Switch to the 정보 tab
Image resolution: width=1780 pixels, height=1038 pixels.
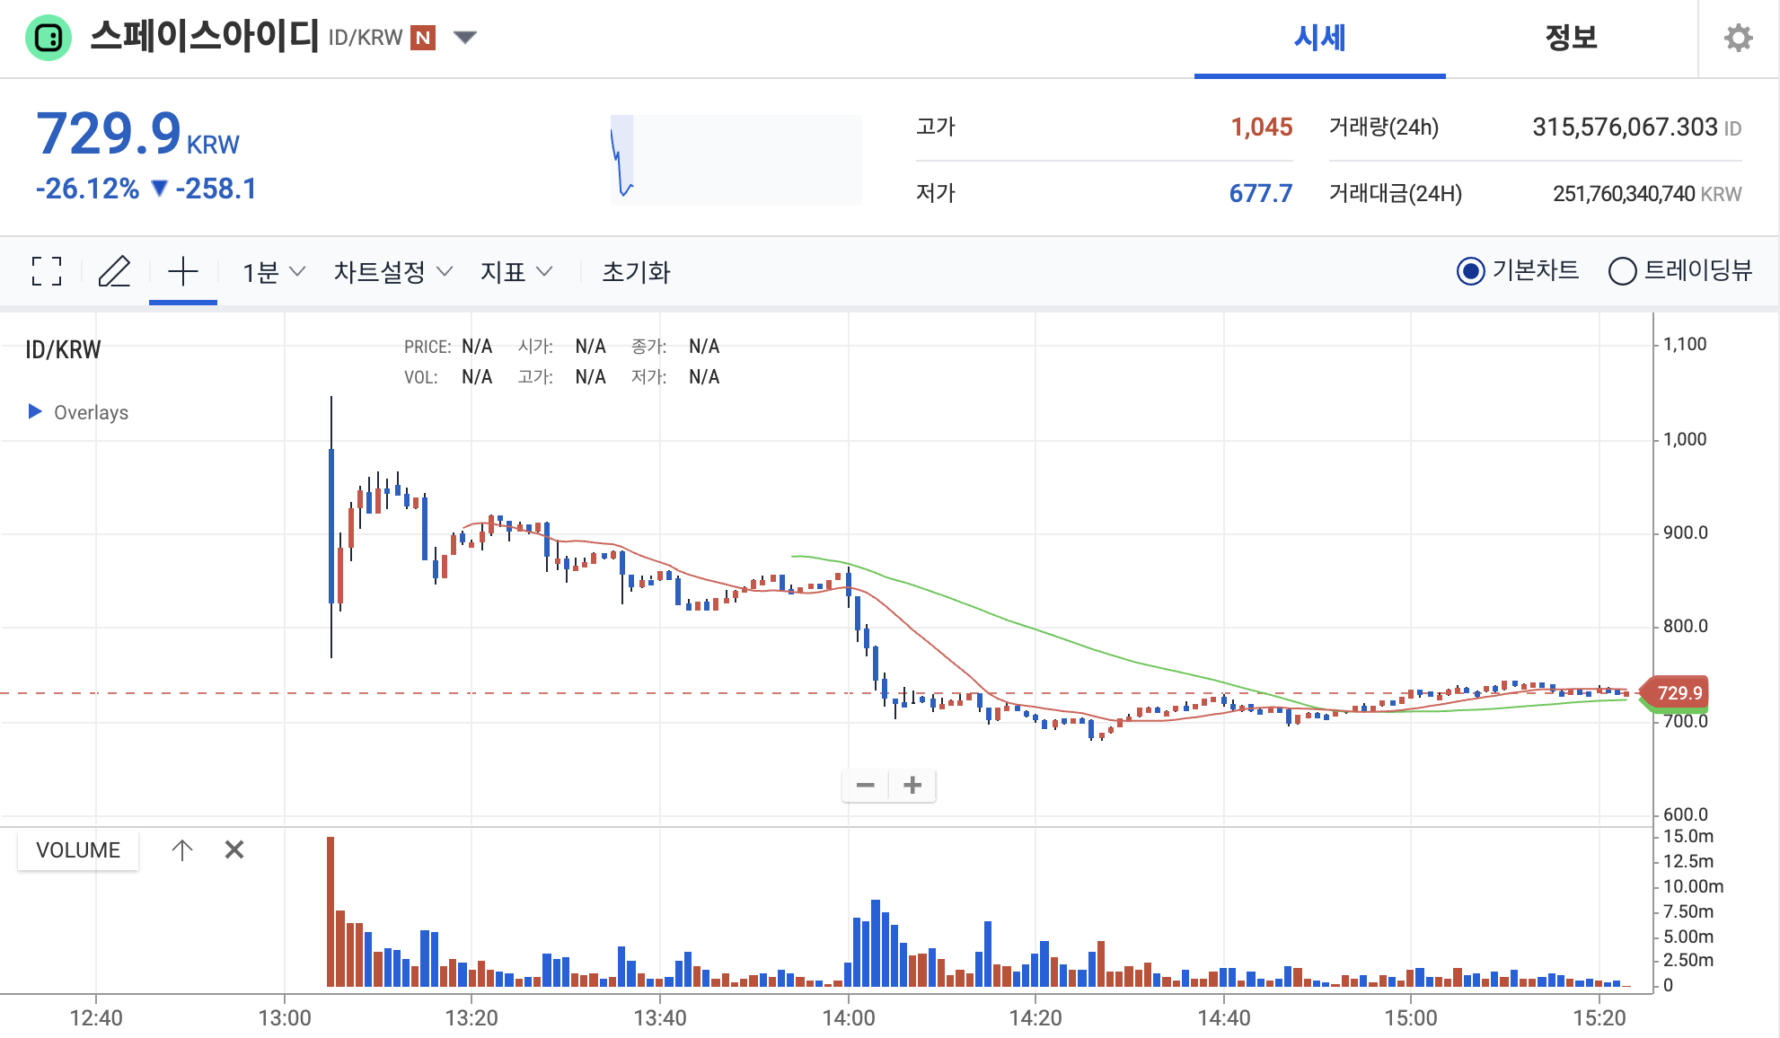[x=1571, y=39]
